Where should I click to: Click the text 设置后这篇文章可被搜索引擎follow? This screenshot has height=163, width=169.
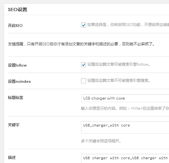point(118,64)
